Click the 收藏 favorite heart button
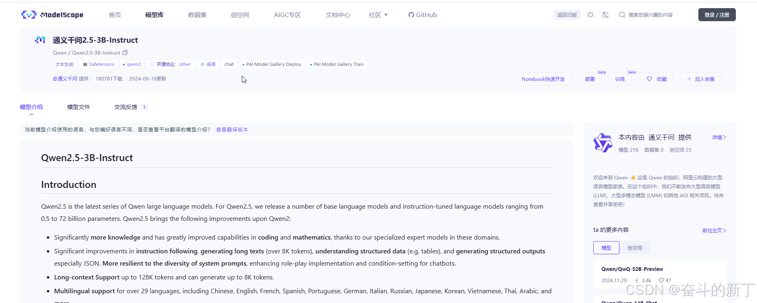This screenshot has height=303, width=757. (x=656, y=79)
